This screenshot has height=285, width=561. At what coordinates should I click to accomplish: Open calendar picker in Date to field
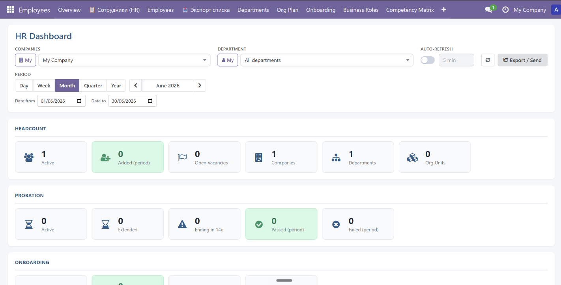[x=150, y=101]
